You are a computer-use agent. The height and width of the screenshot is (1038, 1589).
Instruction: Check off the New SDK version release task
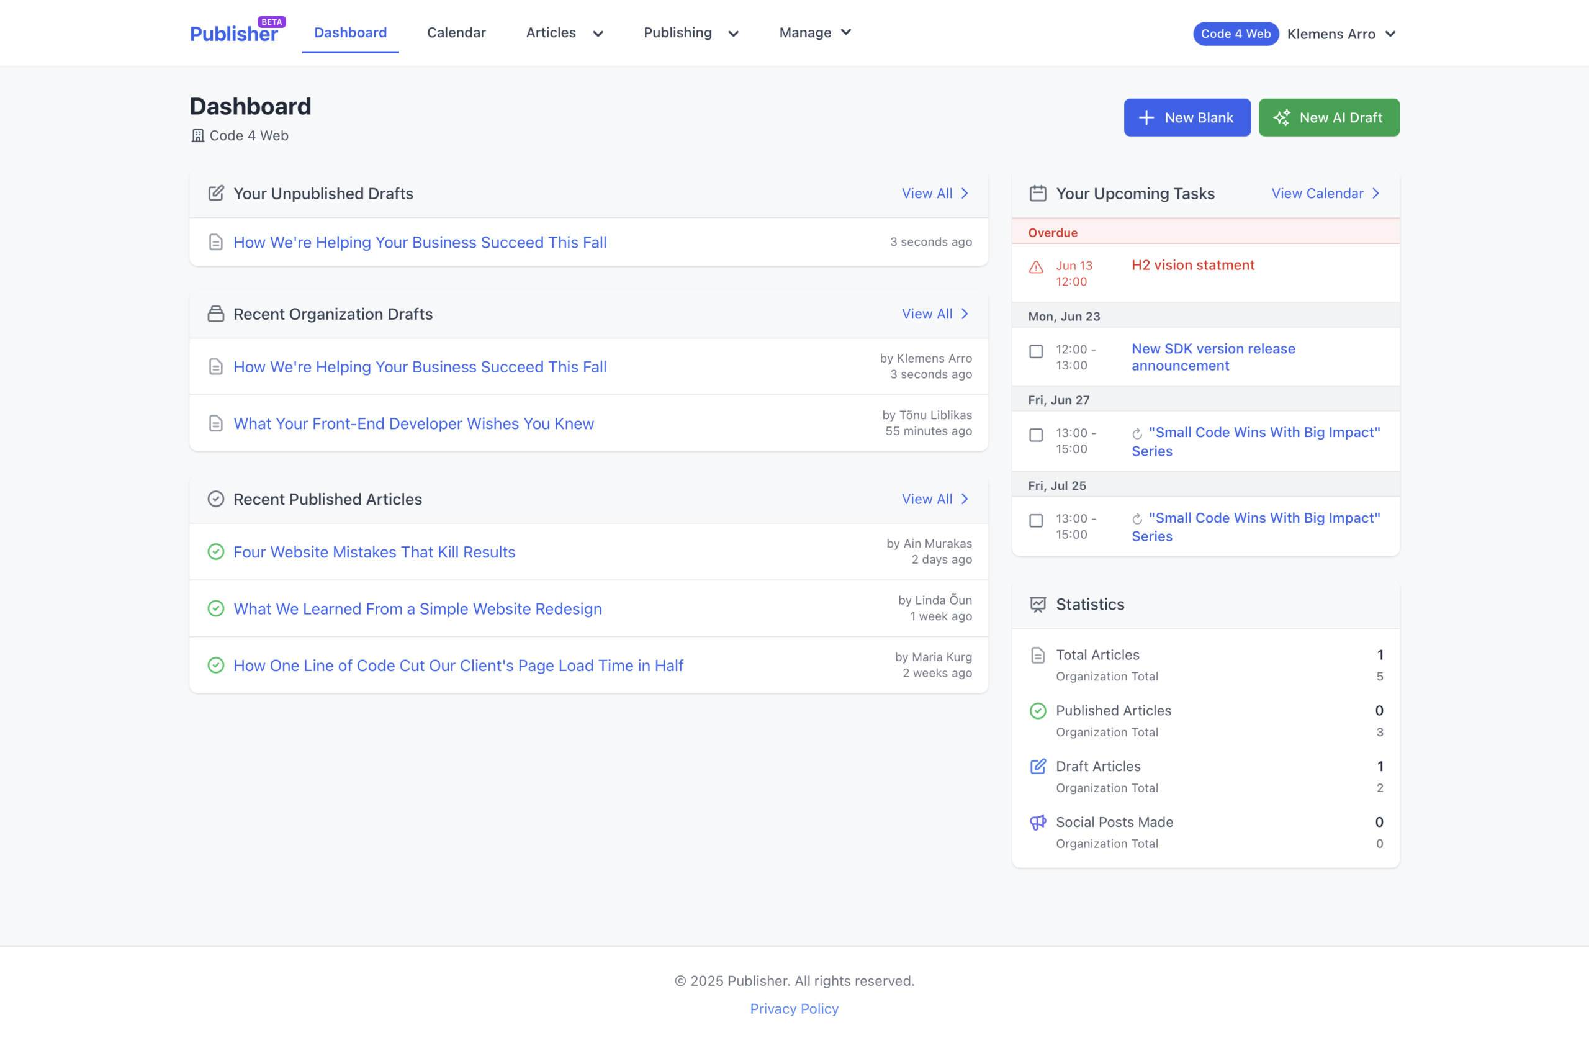point(1035,351)
